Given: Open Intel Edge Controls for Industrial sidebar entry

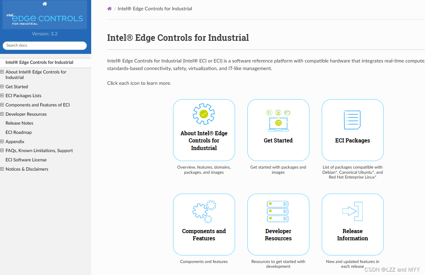Looking at the screenshot, I should click(x=39, y=62).
